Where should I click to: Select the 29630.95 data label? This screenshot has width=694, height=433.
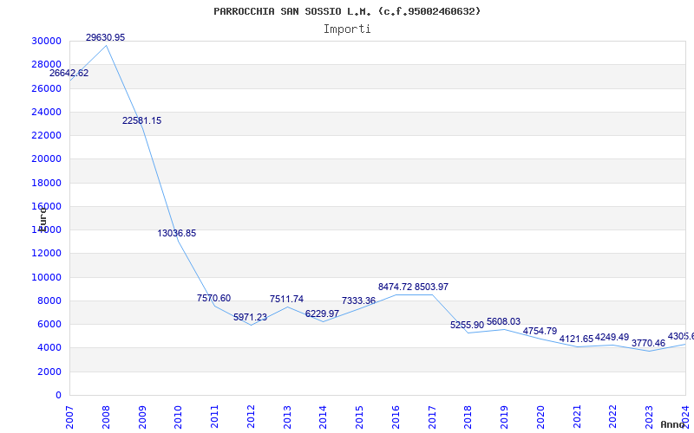click(x=105, y=37)
